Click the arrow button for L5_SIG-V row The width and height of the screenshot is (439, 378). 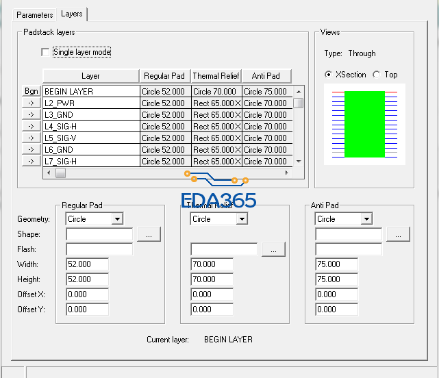[32, 138]
